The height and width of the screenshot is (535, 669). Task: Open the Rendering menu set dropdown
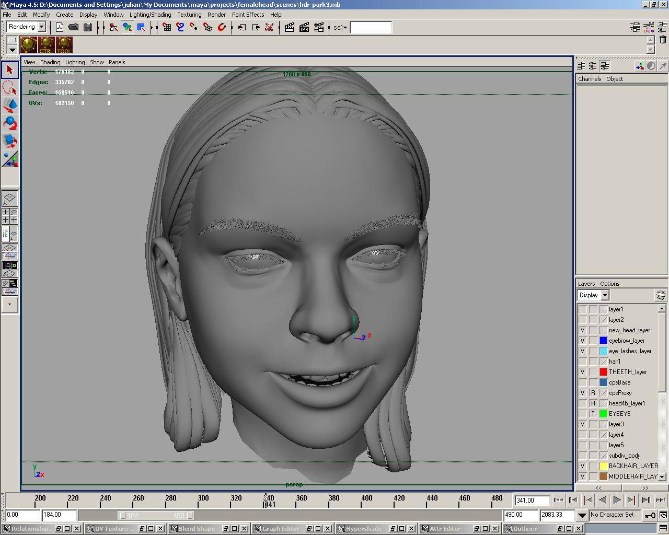coord(41,27)
